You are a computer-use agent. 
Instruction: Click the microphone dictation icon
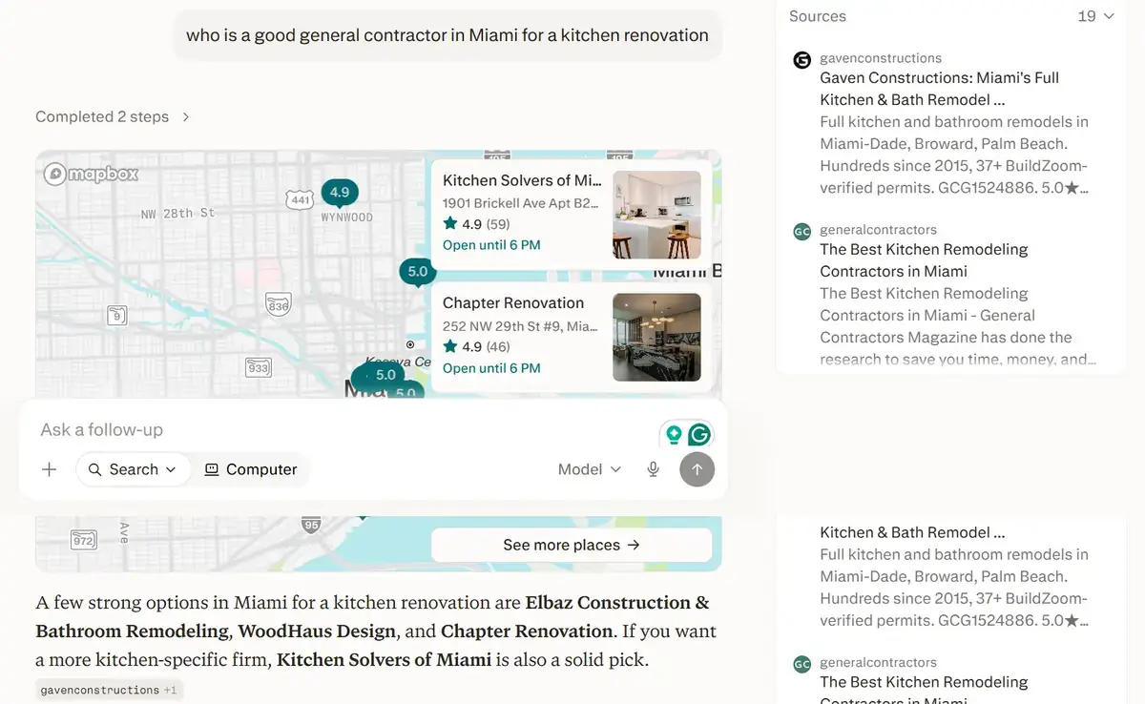(x=654, y=469)
